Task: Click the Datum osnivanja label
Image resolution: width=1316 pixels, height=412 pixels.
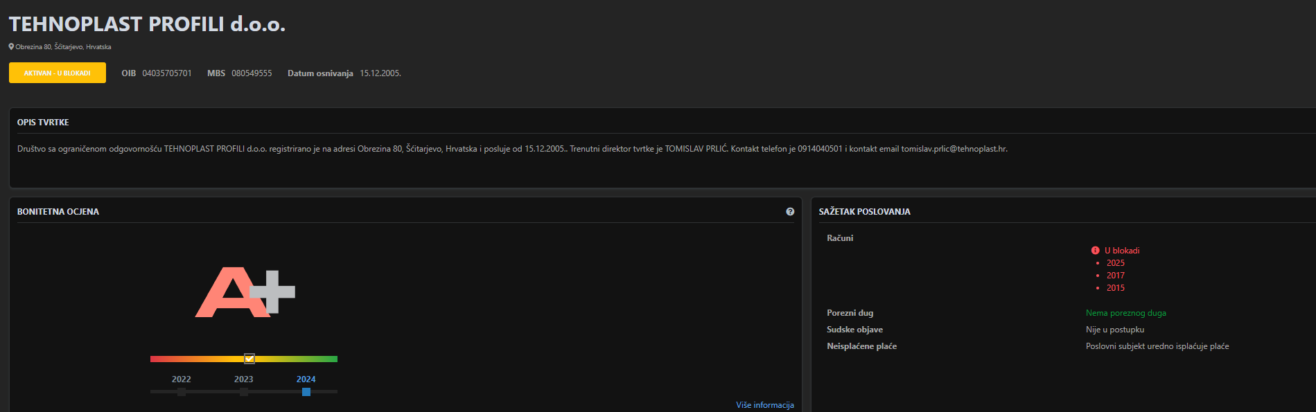Action: 320,73
